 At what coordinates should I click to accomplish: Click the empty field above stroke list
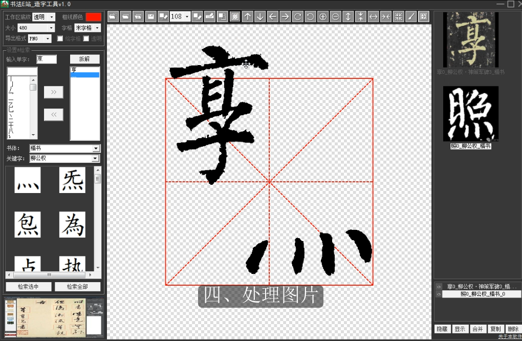[x=23, y=71]
